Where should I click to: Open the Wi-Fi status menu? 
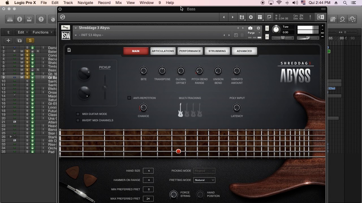coord(279,3)
